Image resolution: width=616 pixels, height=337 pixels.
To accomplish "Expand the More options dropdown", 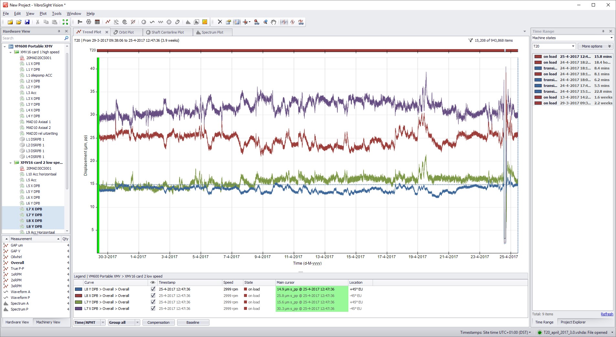I will coord(595,46).
